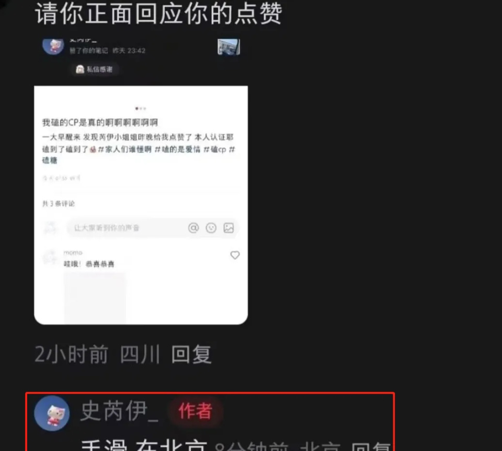Tap the image attachment icon in comment box
The height and width of the screenshot is (451, 502).
coord(229,228)
